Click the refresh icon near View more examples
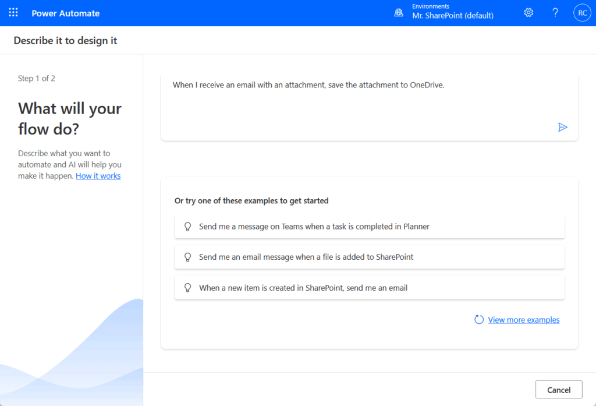The height and width of the screenshot is (406, 596). [479, 320]
